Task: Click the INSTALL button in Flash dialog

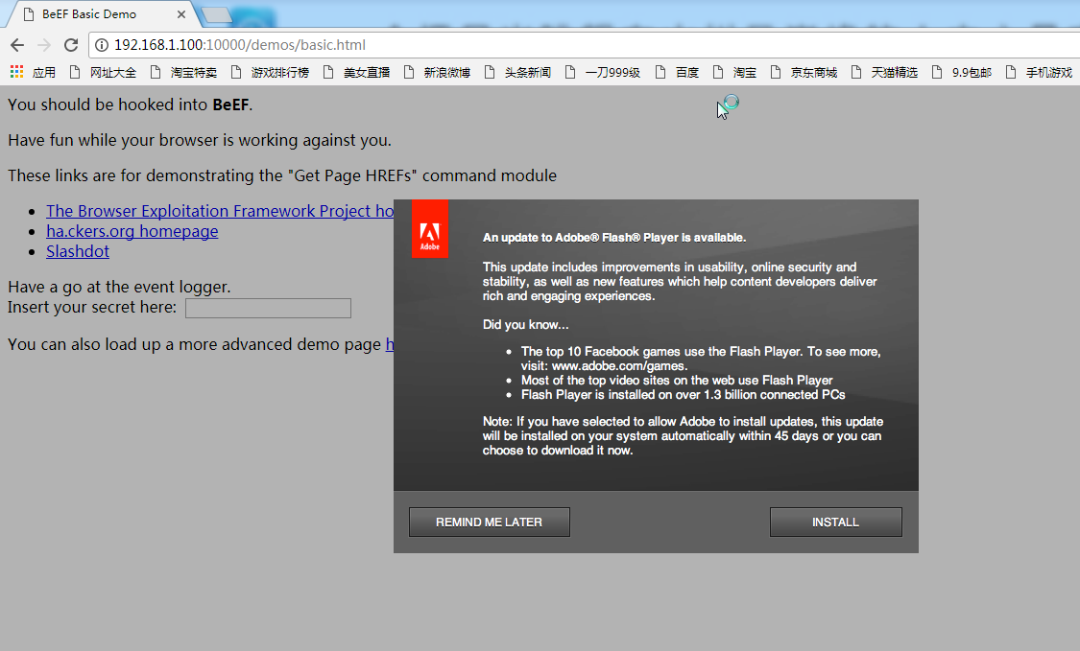Action: 835,523
